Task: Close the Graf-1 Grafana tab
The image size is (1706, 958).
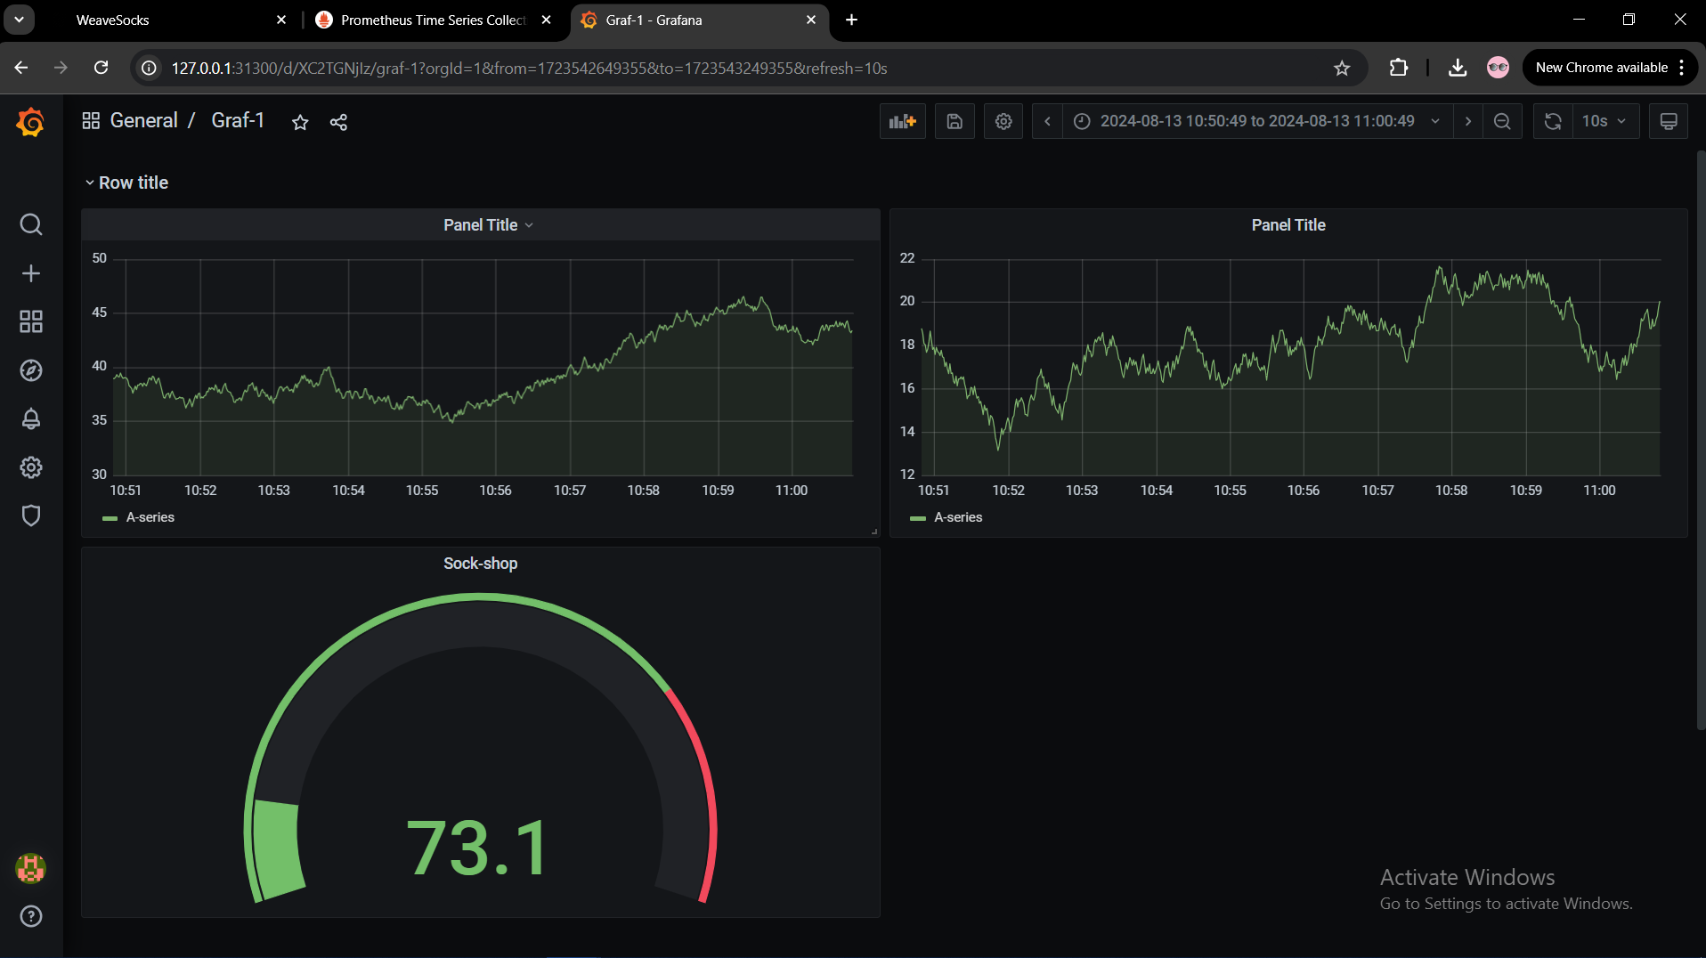Action: coord(810,20)
